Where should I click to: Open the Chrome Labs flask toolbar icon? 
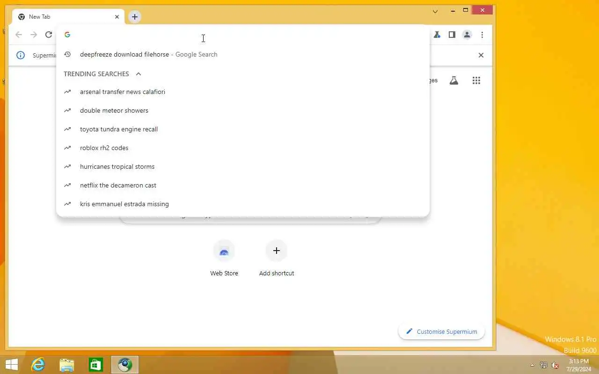tap(437, 35)
